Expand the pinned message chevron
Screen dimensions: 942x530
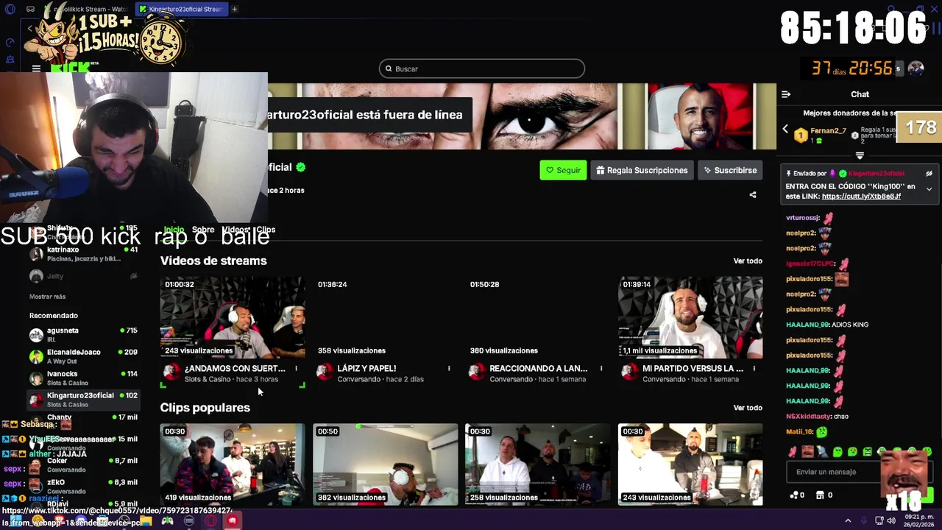929,189
